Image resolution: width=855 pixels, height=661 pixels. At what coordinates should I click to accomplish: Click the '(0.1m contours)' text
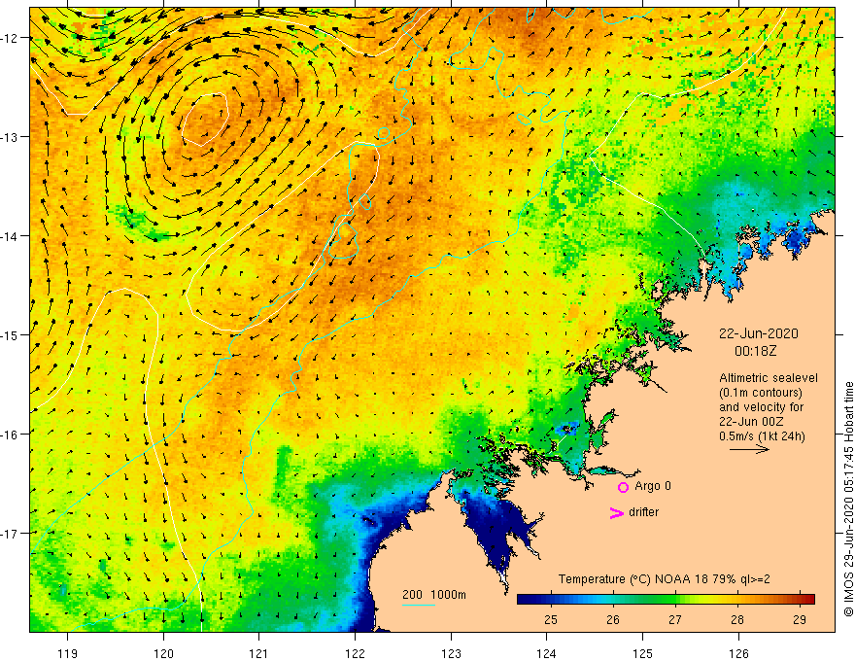coord(761,393)
